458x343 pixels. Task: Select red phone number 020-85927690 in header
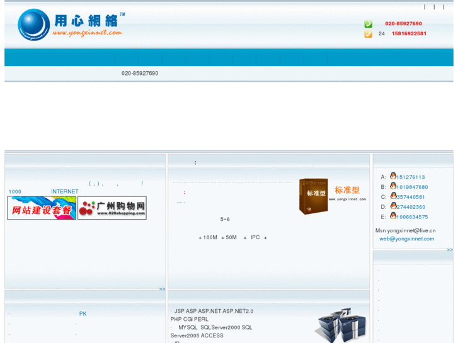[403, 24]
